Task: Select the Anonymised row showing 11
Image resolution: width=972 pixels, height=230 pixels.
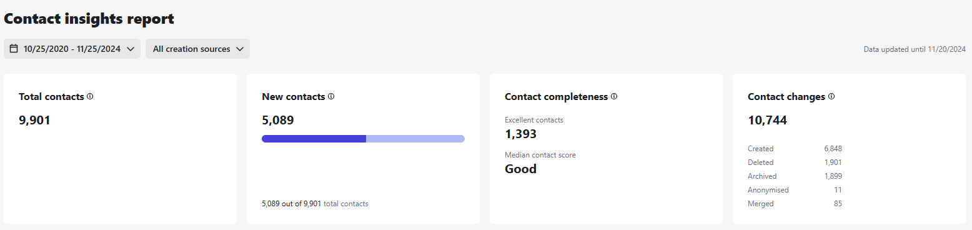Action: 795,190
